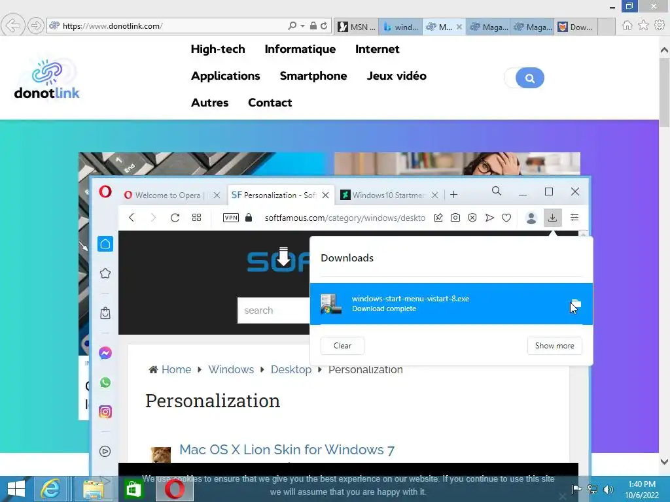670x502 pixels.
Task: Click Show more in Downloads popup
Action: [554, 346]
